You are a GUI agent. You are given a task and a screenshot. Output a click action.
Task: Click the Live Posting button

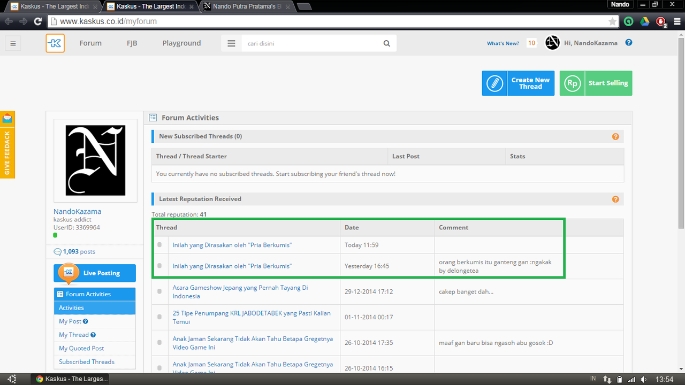tap(95, 273)
